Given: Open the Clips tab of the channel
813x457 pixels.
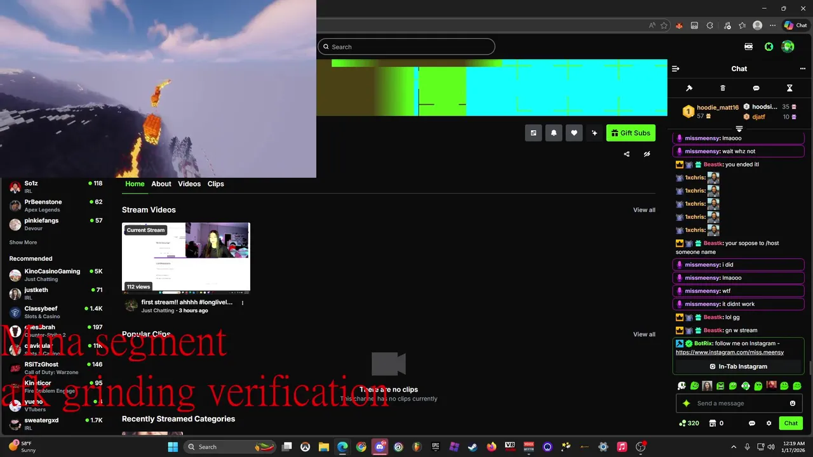Looking at the screenshot, I should 216,184.
